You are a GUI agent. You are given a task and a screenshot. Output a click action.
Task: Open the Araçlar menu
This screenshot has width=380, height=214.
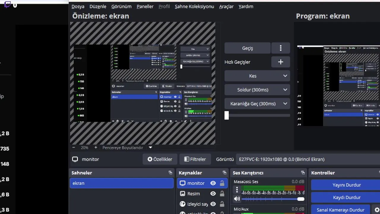(226, 6)
